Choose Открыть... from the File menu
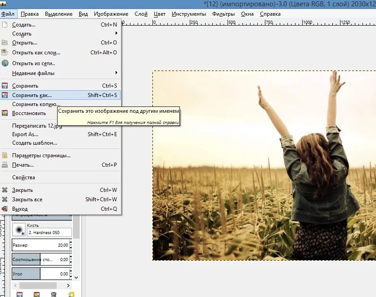The height and width of the screenshot is (297, 376). pos(60,43)
